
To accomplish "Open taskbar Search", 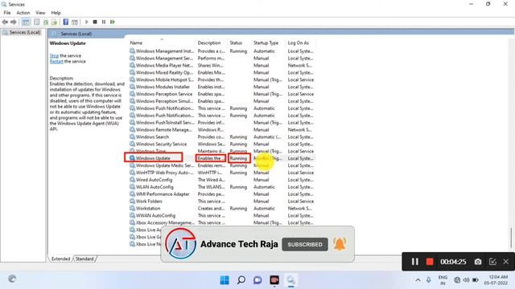I will pos(241,280).
